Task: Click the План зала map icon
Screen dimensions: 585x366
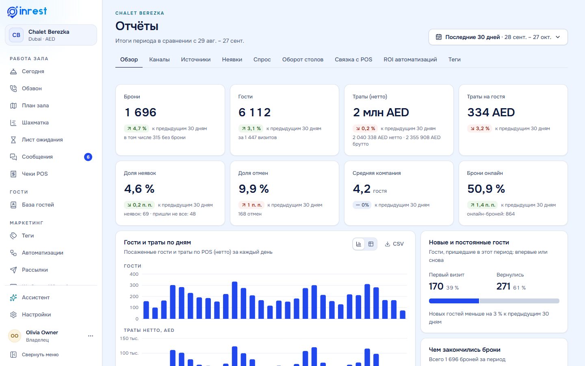Action: [x=13, y=106]
